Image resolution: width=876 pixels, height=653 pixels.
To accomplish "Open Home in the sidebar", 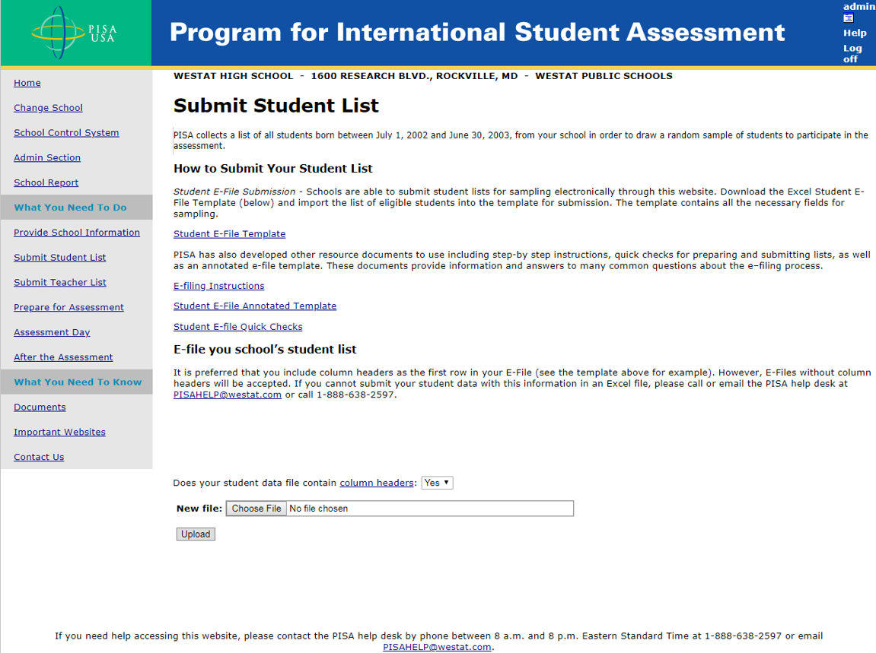I will pos(27,83).
